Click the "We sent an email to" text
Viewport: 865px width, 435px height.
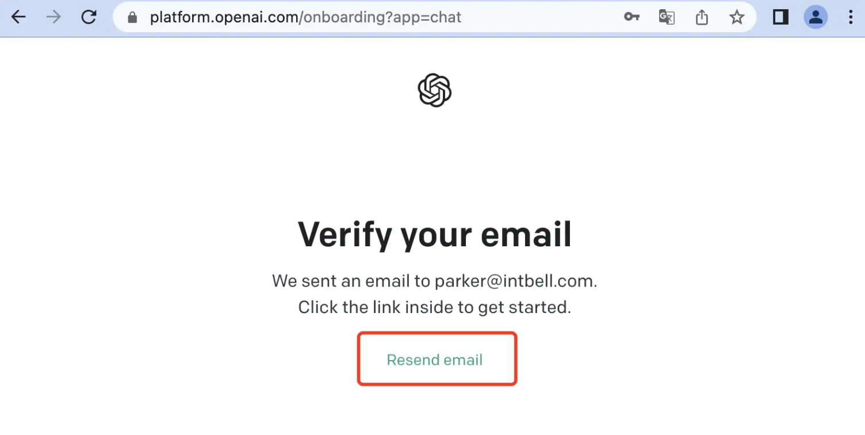point(351,281)
